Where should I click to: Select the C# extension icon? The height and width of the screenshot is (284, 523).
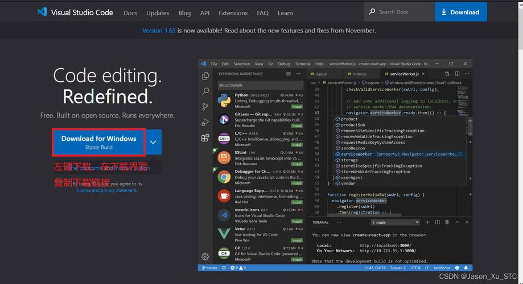click(x=224, y=253)
